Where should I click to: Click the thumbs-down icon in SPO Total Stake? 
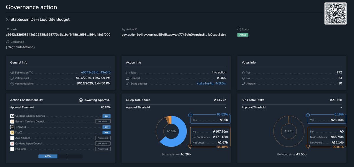pyautogui.click(x=308, y=146)
